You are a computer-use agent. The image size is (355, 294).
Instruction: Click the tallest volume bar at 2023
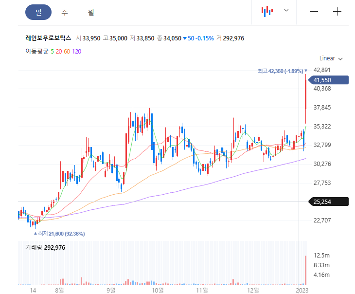[306, 270]
